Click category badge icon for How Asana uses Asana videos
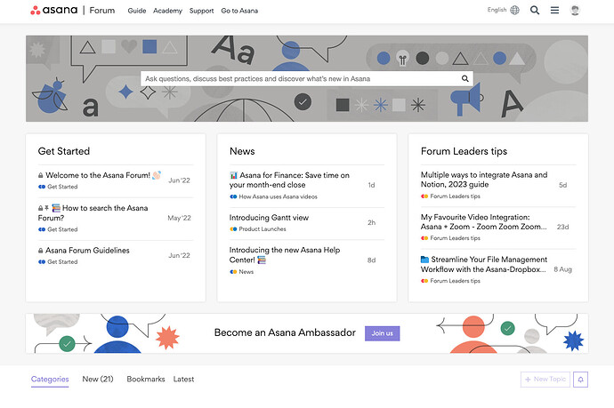 point(233,196)
